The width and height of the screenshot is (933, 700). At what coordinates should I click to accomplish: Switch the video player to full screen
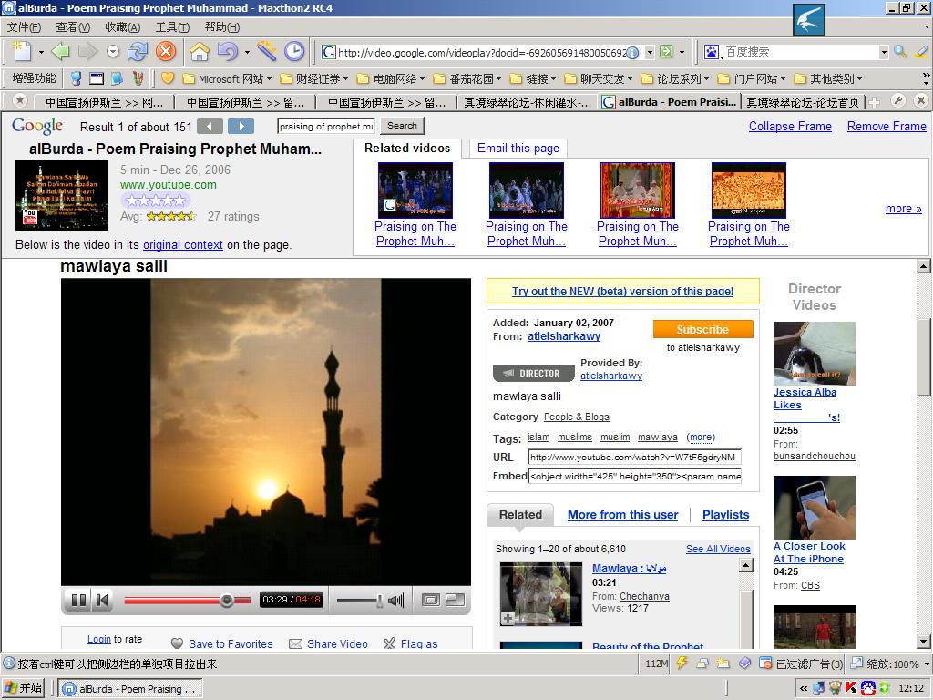[x=456, y=600]
